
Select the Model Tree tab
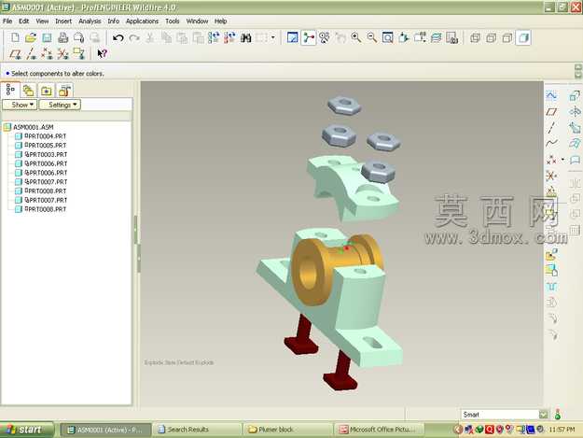pos(10,90)
